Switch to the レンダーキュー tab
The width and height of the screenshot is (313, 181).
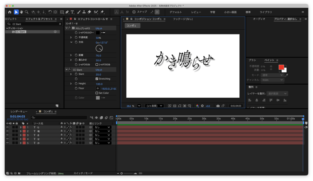19,111
